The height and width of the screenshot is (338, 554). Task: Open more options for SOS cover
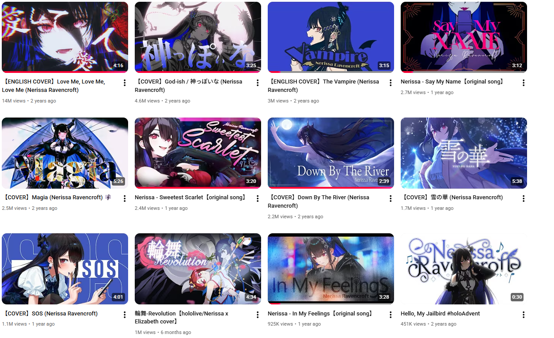[x=125, y=315]
